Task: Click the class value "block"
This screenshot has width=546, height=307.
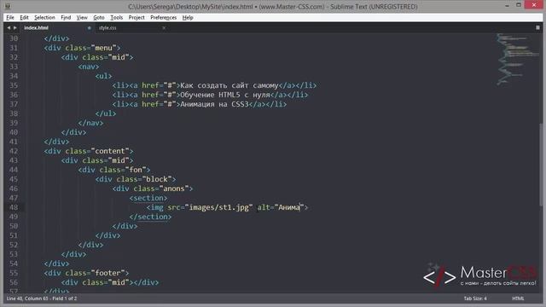Action: (157, 179)
